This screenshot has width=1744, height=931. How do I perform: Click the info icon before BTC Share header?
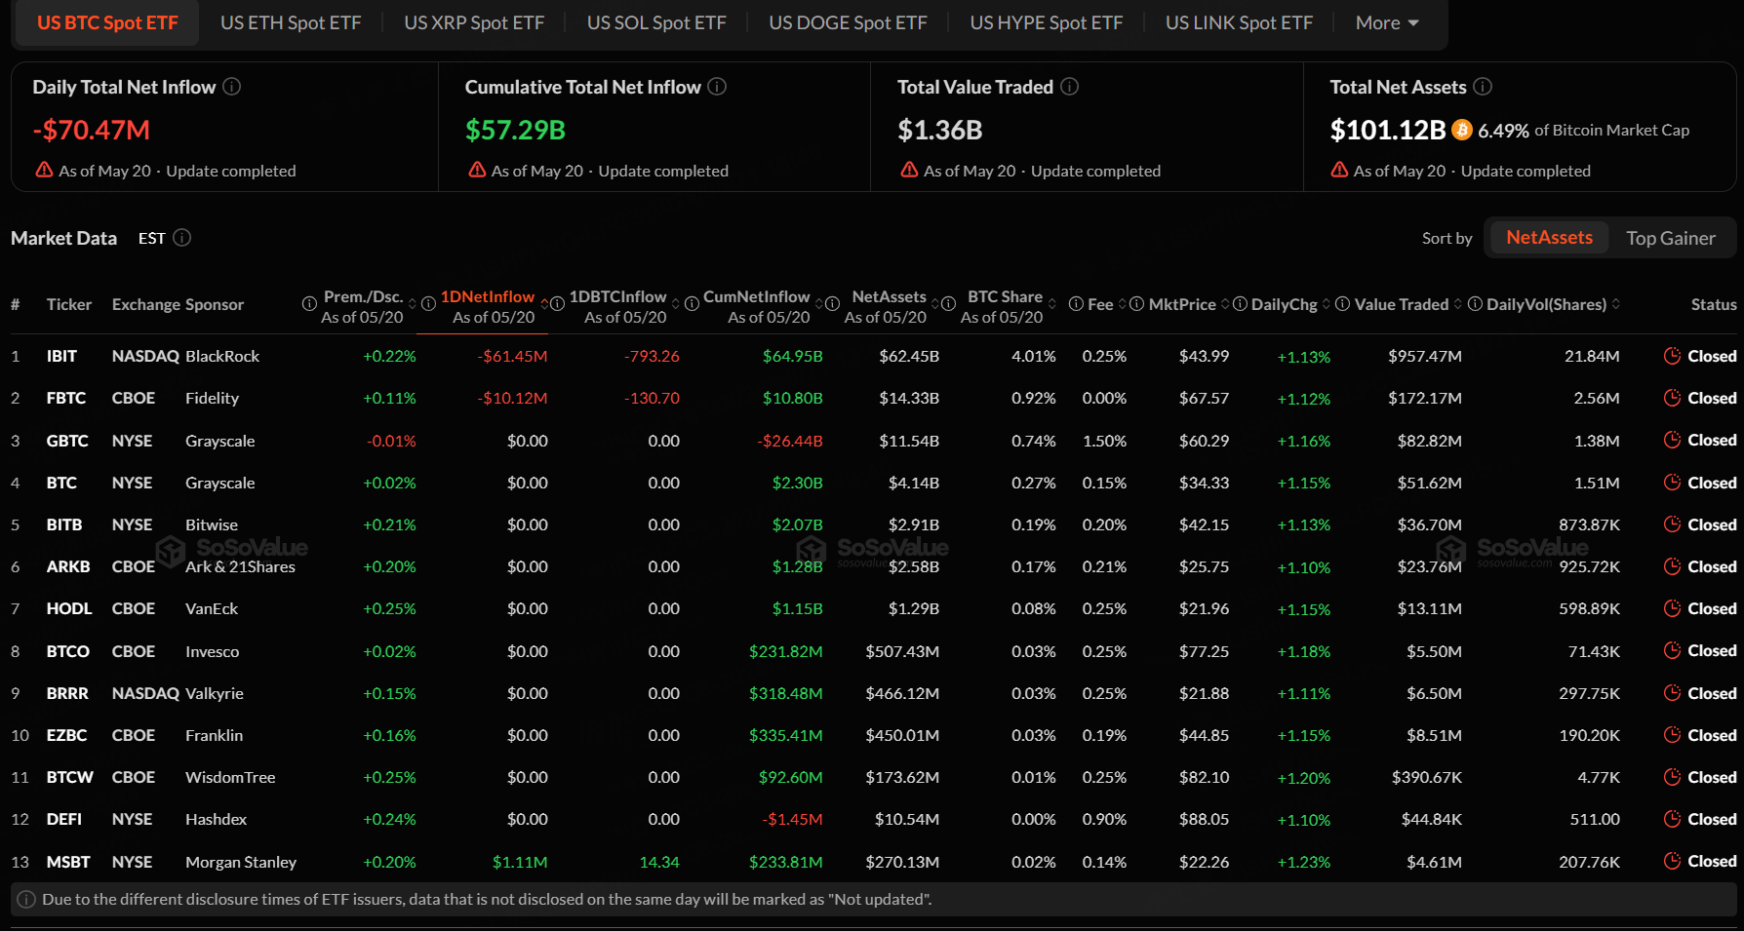[x=948, y=304]
